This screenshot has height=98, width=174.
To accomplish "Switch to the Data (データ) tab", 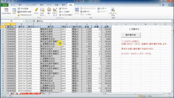I will coord(49,5).
